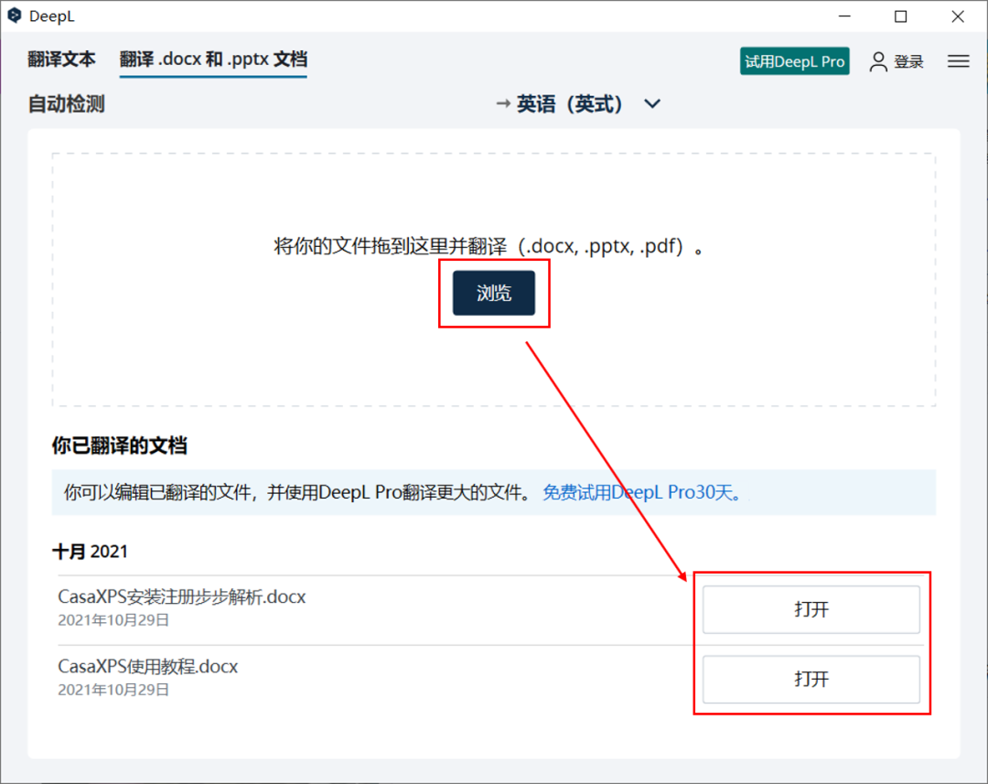Click the 十月 2021 month heading
Viewport: 988px width, 784px height.
point(90,552)
